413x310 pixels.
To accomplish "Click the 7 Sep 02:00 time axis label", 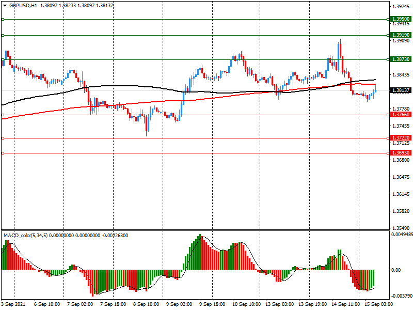I will pos(80,304).
